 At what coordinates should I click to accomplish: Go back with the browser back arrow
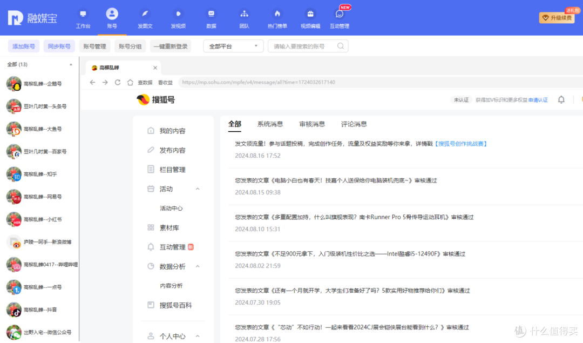(x=93, y=82)
